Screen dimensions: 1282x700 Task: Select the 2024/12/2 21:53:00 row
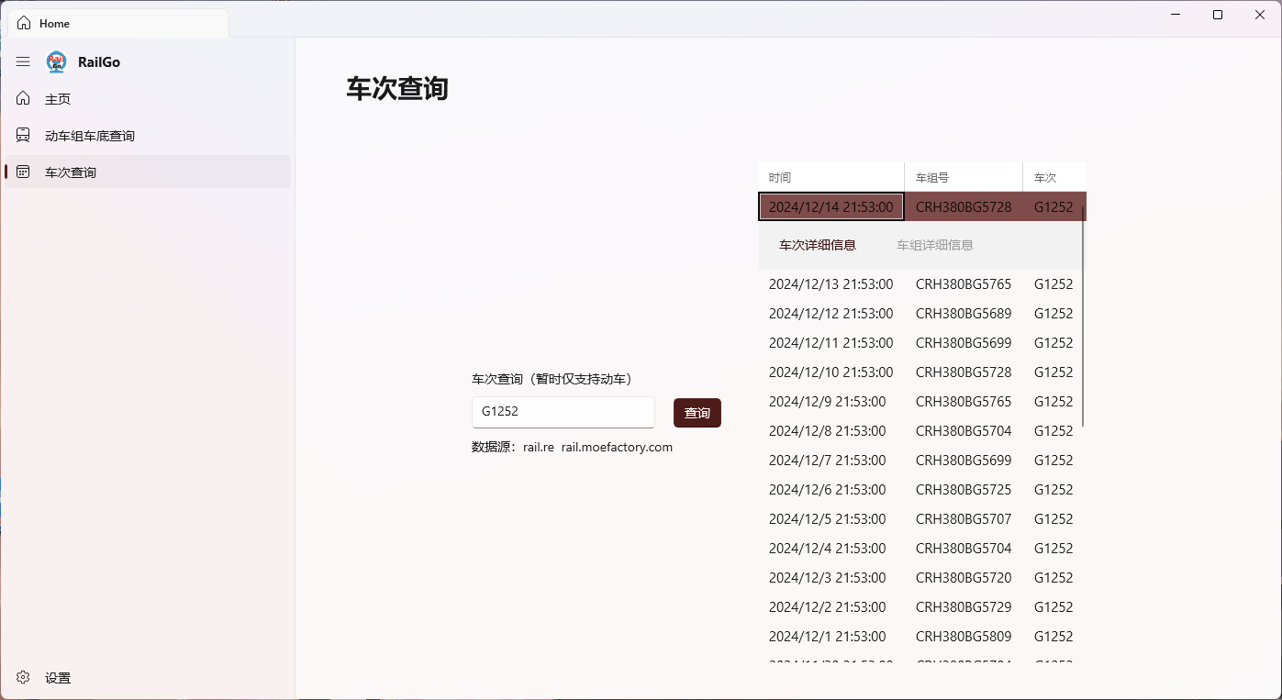(922, 607)
